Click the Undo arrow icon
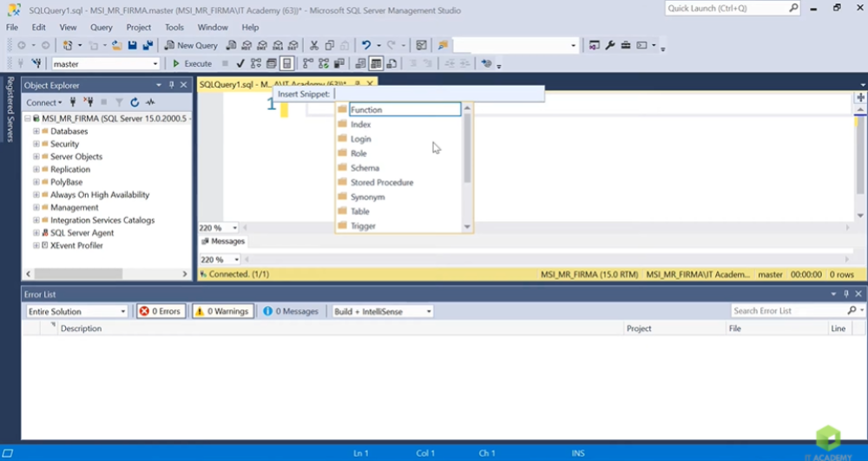Viewport: 868px width, 461px height. (366, 45)
